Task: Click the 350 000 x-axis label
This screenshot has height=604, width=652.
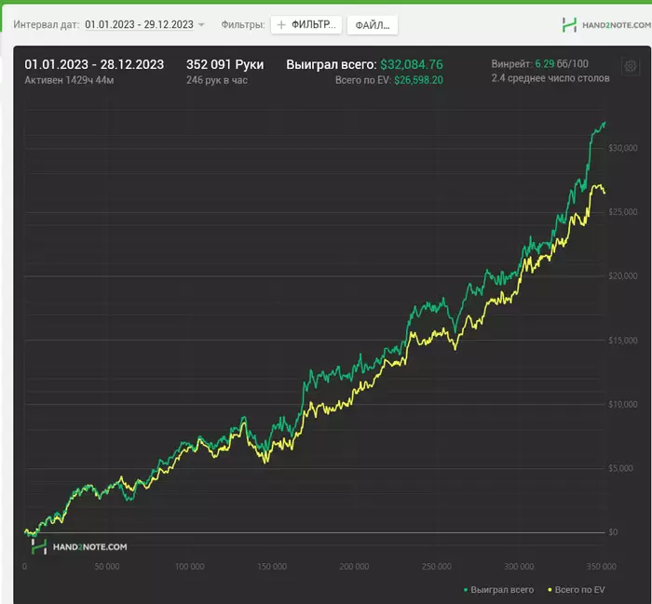Action: click(x=602, y=566)
